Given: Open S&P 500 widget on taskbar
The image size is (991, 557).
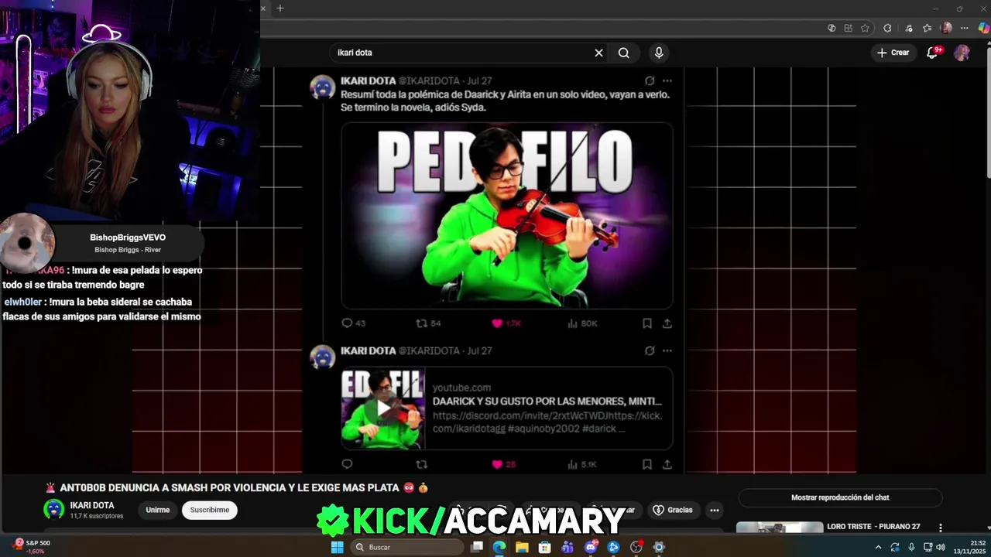Looking at the screenshot, I should [33, 547].
